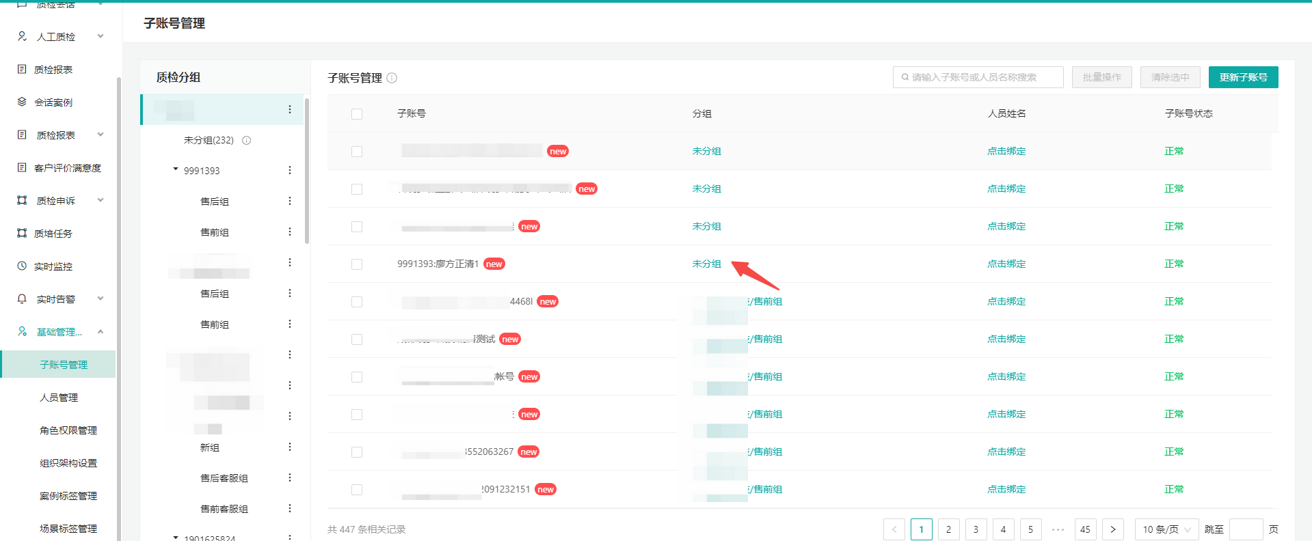
Task: Check the first sub-account row checkbox
Action: [x=357, y=152]
